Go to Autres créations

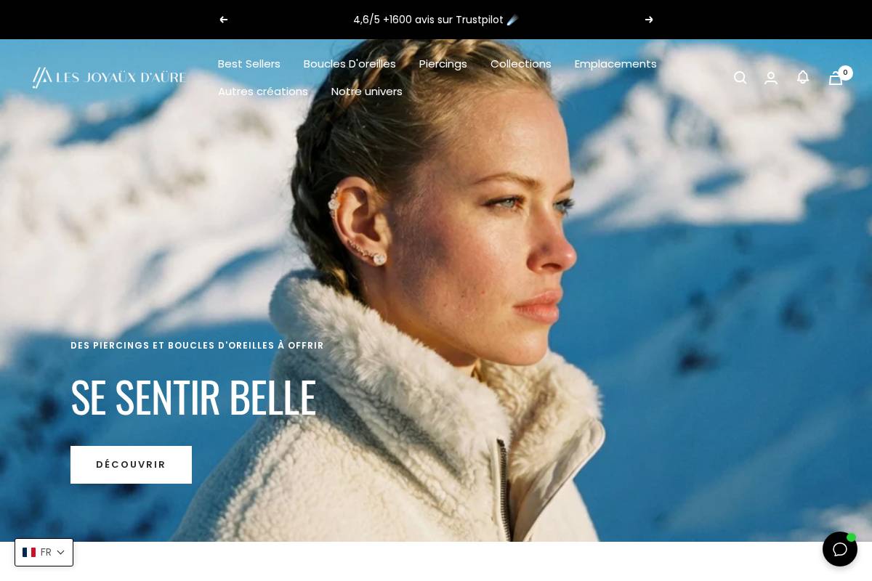click(263, 92)
